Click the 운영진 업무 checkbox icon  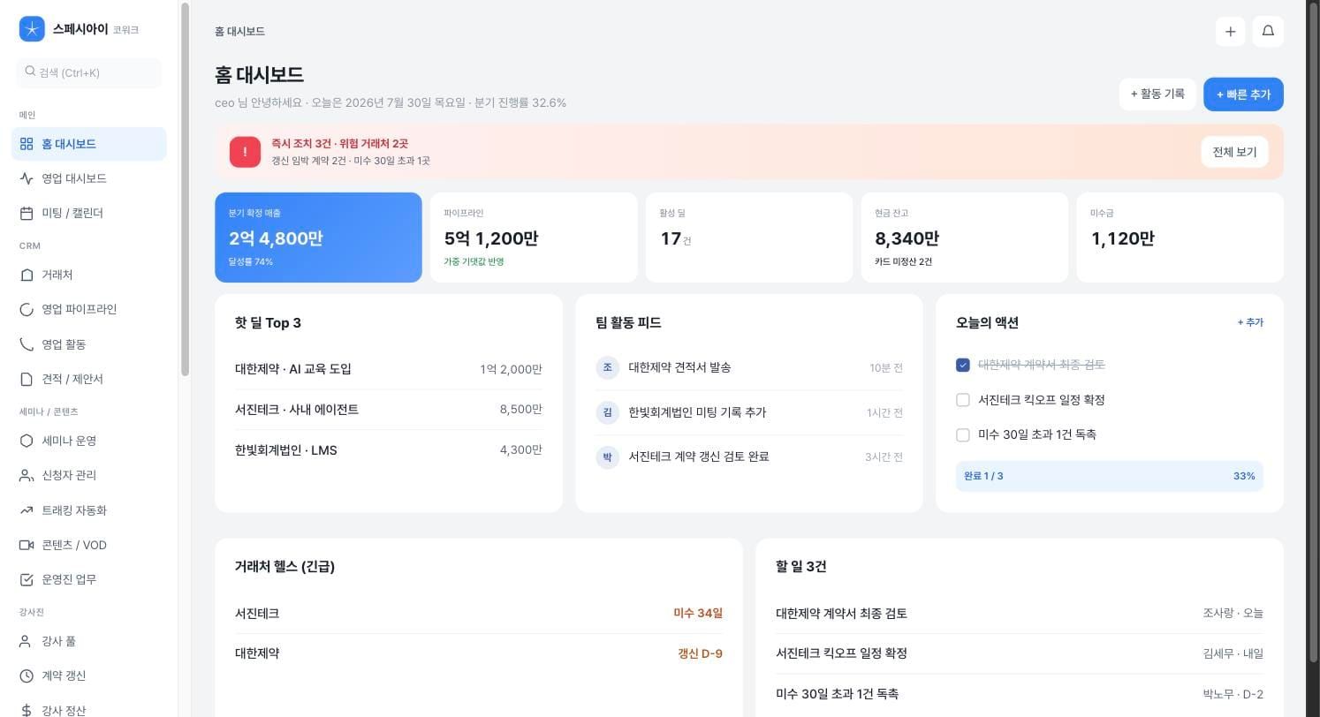pos(27,579)
